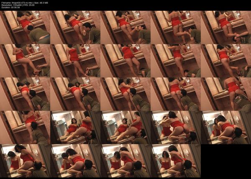Select the second thumbnail in the top row
The width and height of the screenshot is (251, 179).
point(75,27)
